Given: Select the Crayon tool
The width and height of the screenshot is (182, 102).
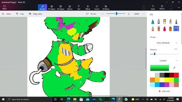Looking at the screenshot, I should point(164,29).
